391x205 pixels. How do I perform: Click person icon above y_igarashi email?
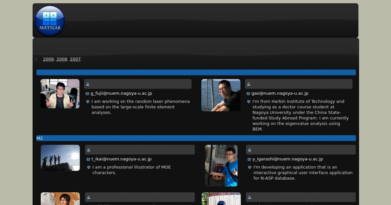coord(250,150)
